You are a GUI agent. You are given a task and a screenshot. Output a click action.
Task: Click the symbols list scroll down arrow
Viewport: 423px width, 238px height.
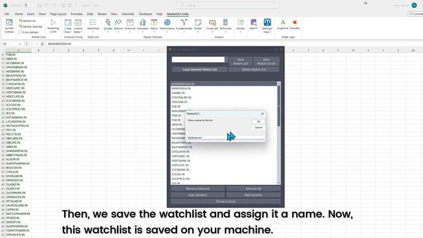[279, 183]
